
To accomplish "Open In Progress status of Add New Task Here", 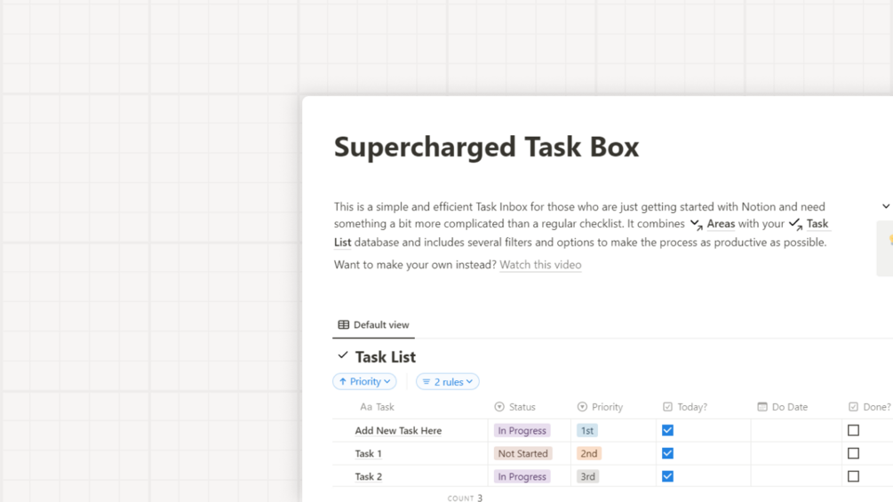I will [522, 430].
